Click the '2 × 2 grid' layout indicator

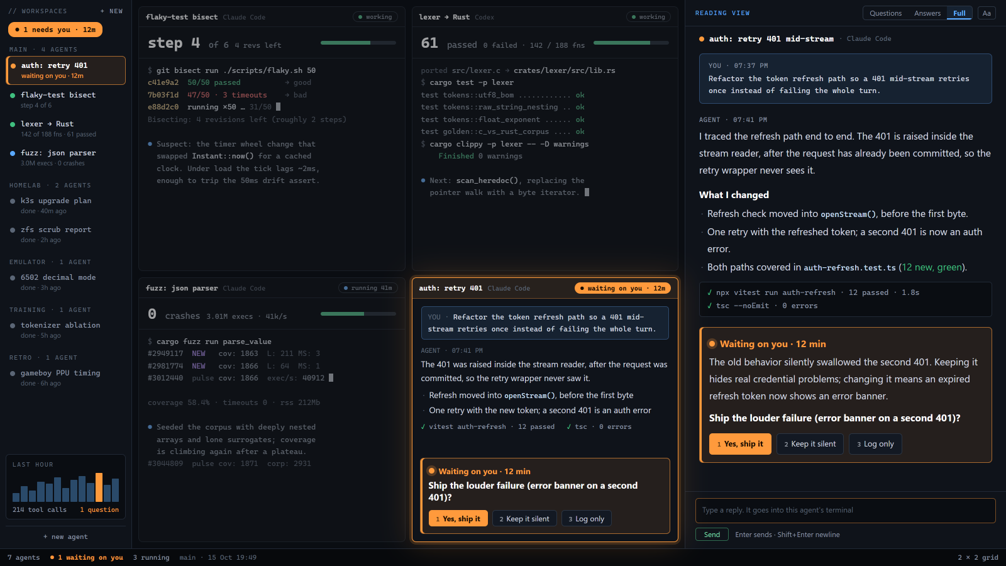[x=978, y=558]
